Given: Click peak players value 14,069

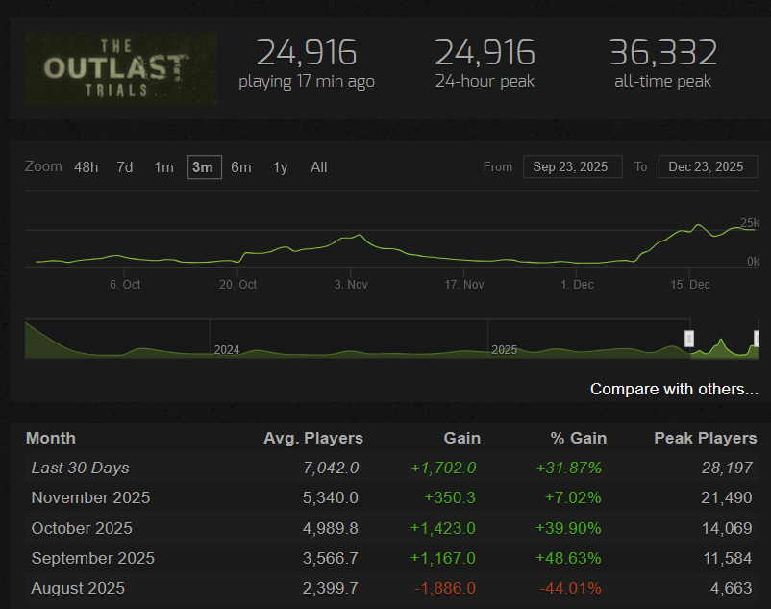Looking at the screenshot, I should 727,528.
